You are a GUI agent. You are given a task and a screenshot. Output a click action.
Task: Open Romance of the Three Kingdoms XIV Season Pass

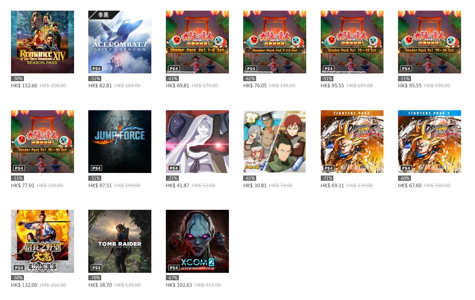(42, 42)
